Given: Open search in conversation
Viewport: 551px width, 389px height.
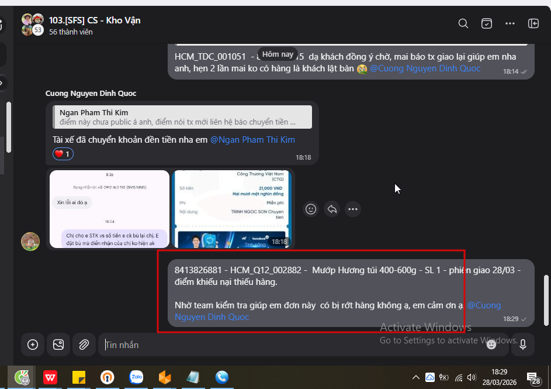Looking at the screenshot, I should point(463,23).
